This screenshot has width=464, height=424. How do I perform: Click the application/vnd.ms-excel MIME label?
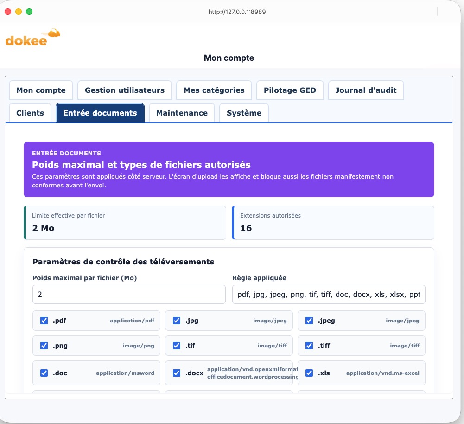382,373
